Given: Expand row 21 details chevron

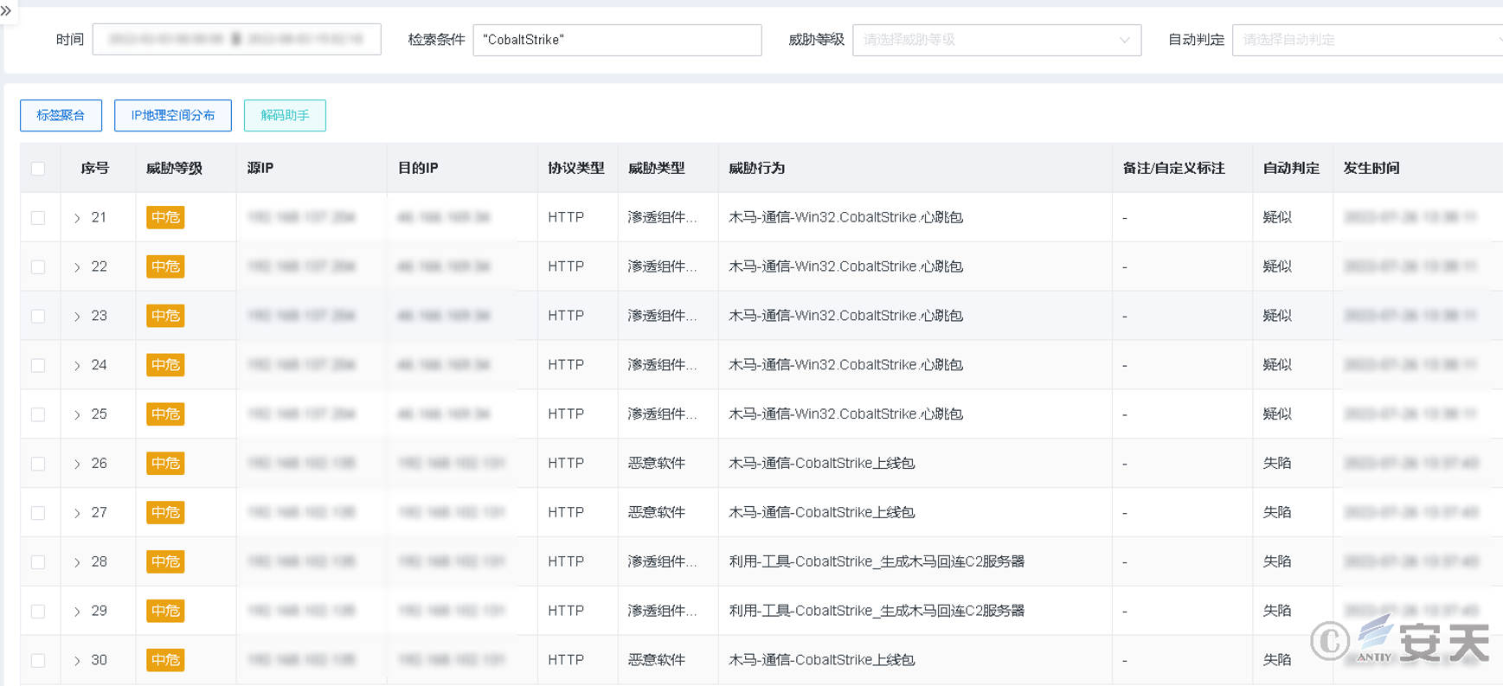Looking at the screenshot, I should click(77, 218).
